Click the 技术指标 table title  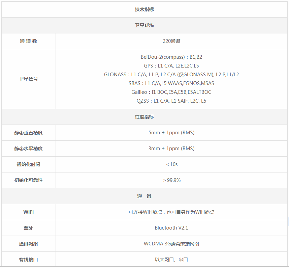click(144, 9)
